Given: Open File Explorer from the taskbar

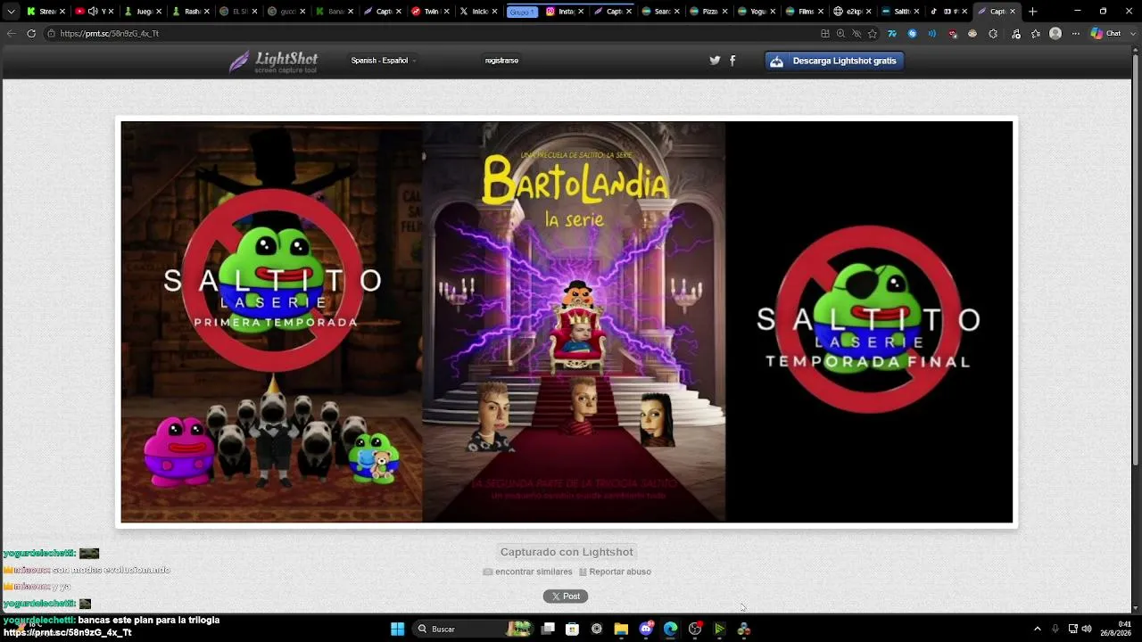Looking at the screenshot, I should point(621,629).
